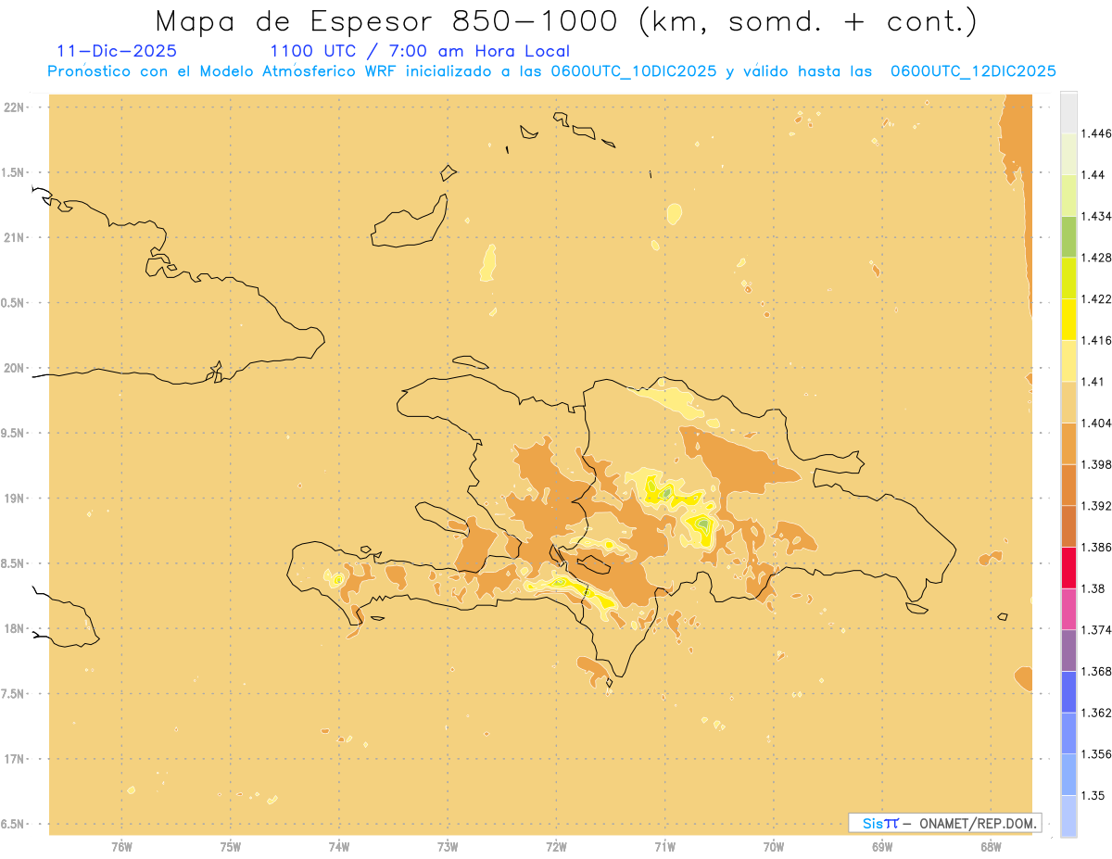Click the colorbar value '1.44'
This screenshot has height=859, width=1112.
pyautogui.click(x=1093, y=175)
